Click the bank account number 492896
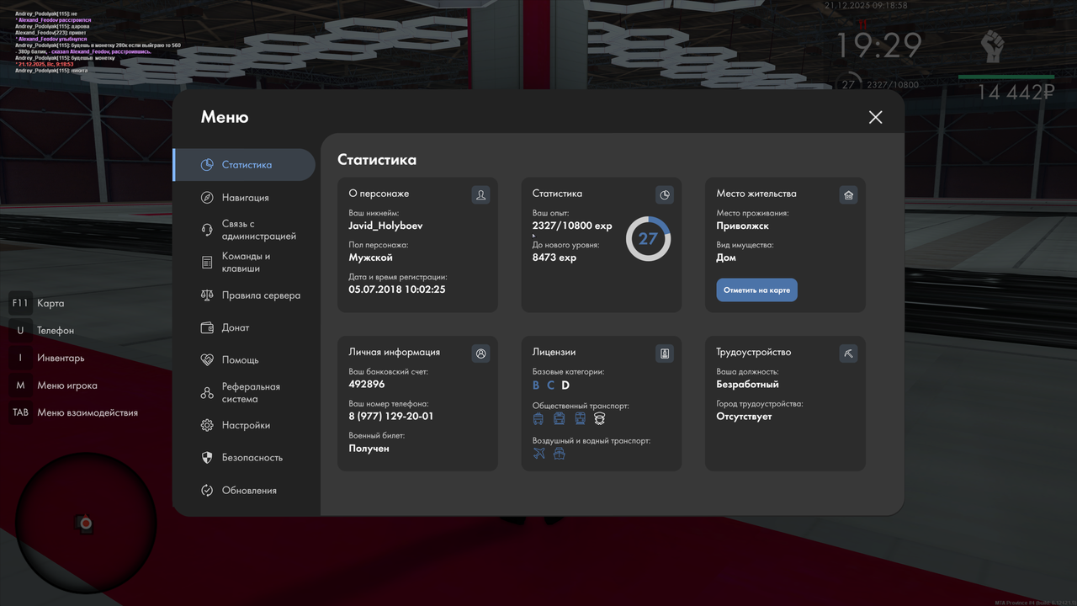The image size is (1077, 606). point(367,384)
